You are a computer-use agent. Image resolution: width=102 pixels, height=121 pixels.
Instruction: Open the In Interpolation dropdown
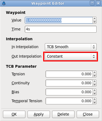(x=71, y=47)
